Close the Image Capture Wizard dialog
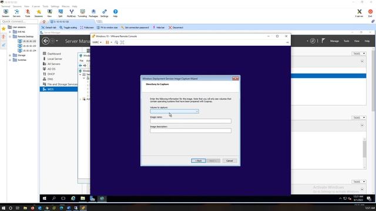376x211 pixels. tap(236, 79)
